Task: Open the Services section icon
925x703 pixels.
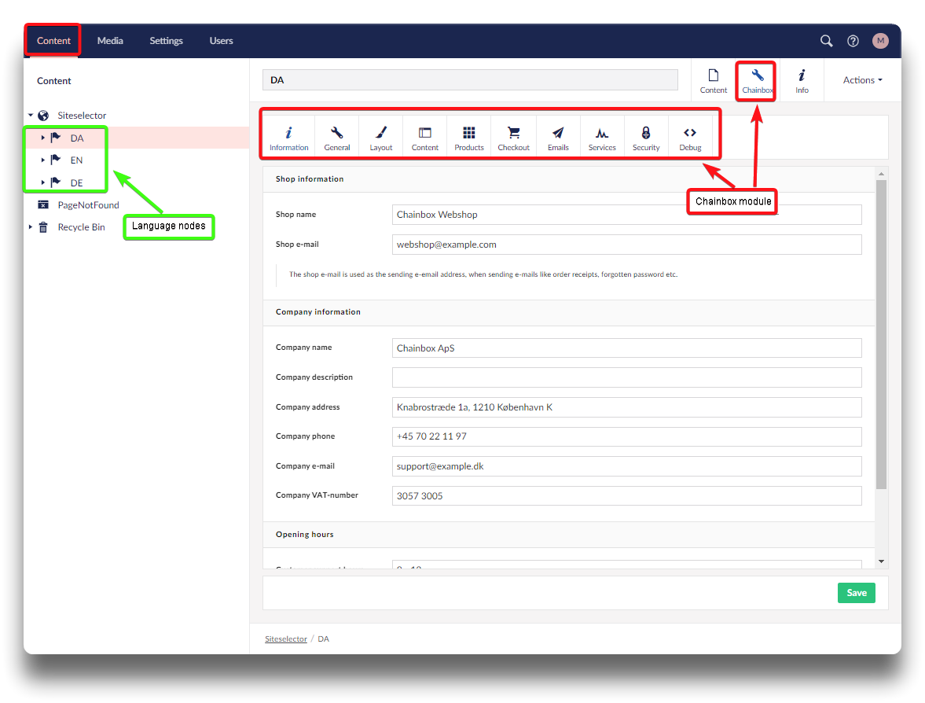Action: coord(602,138)
